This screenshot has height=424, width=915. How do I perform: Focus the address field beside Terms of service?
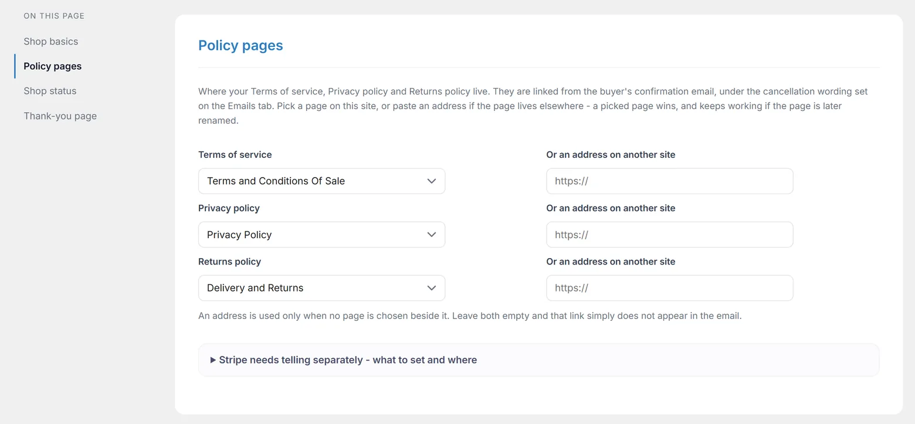[x=669, y=181]
